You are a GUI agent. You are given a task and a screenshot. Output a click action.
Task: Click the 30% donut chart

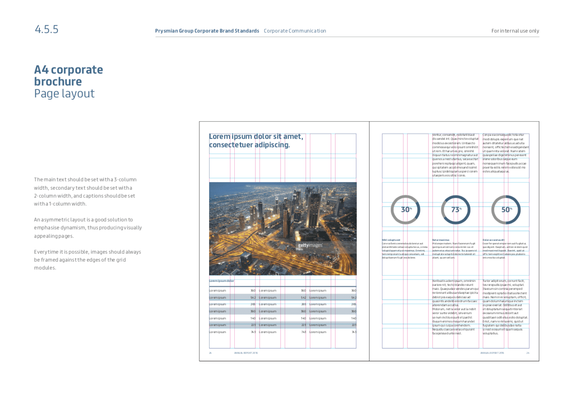(405, 210)
